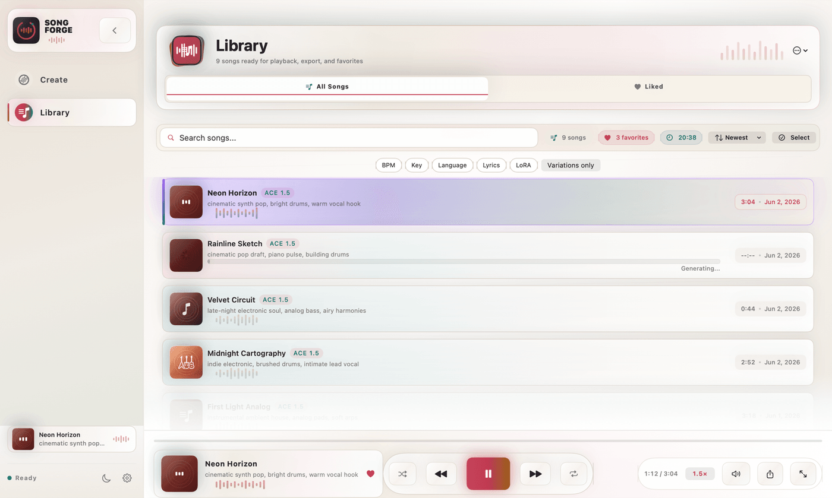This screenshot has width=832, height=498.
Task: Click the Neon Horizon cover in bottom player
Action: 179,474
